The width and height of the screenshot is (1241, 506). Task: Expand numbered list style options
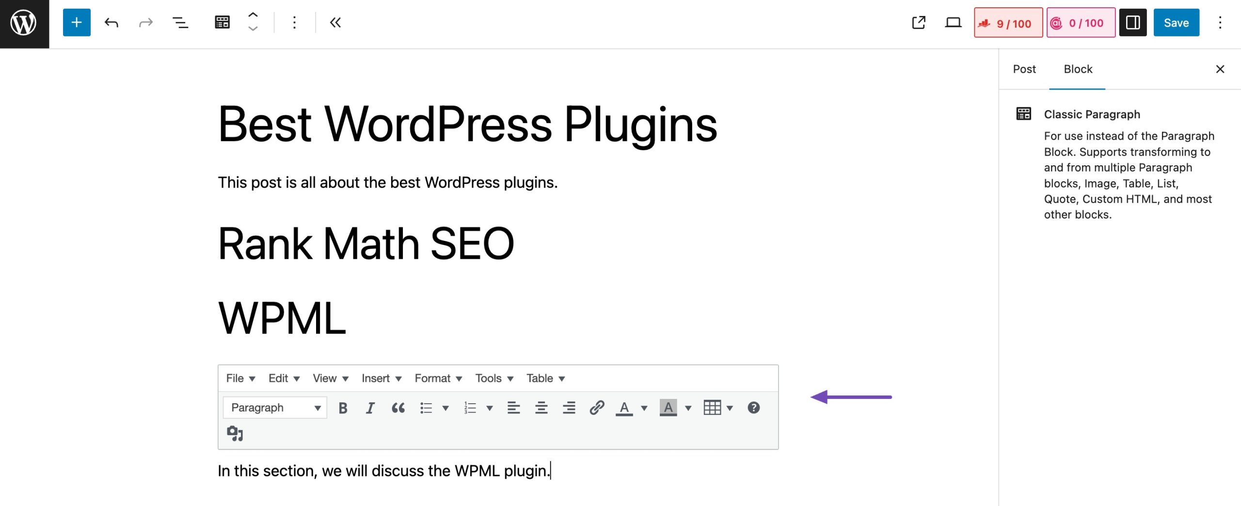[490, 408]
